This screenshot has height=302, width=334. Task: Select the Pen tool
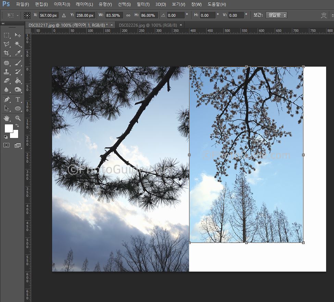tap(7, 99)
